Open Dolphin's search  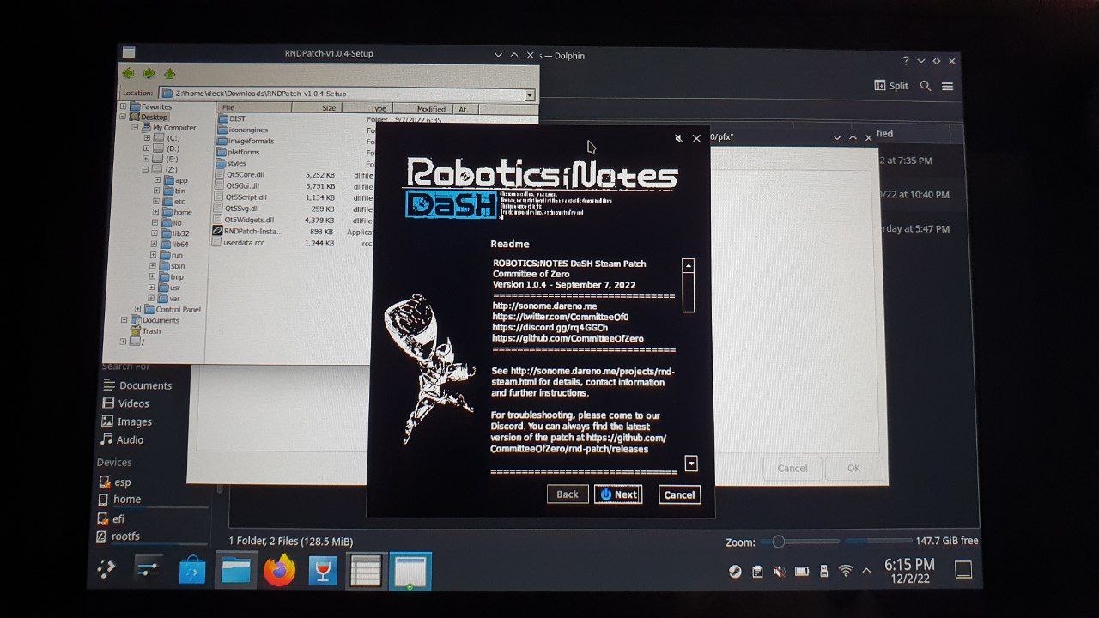[926, 86]
